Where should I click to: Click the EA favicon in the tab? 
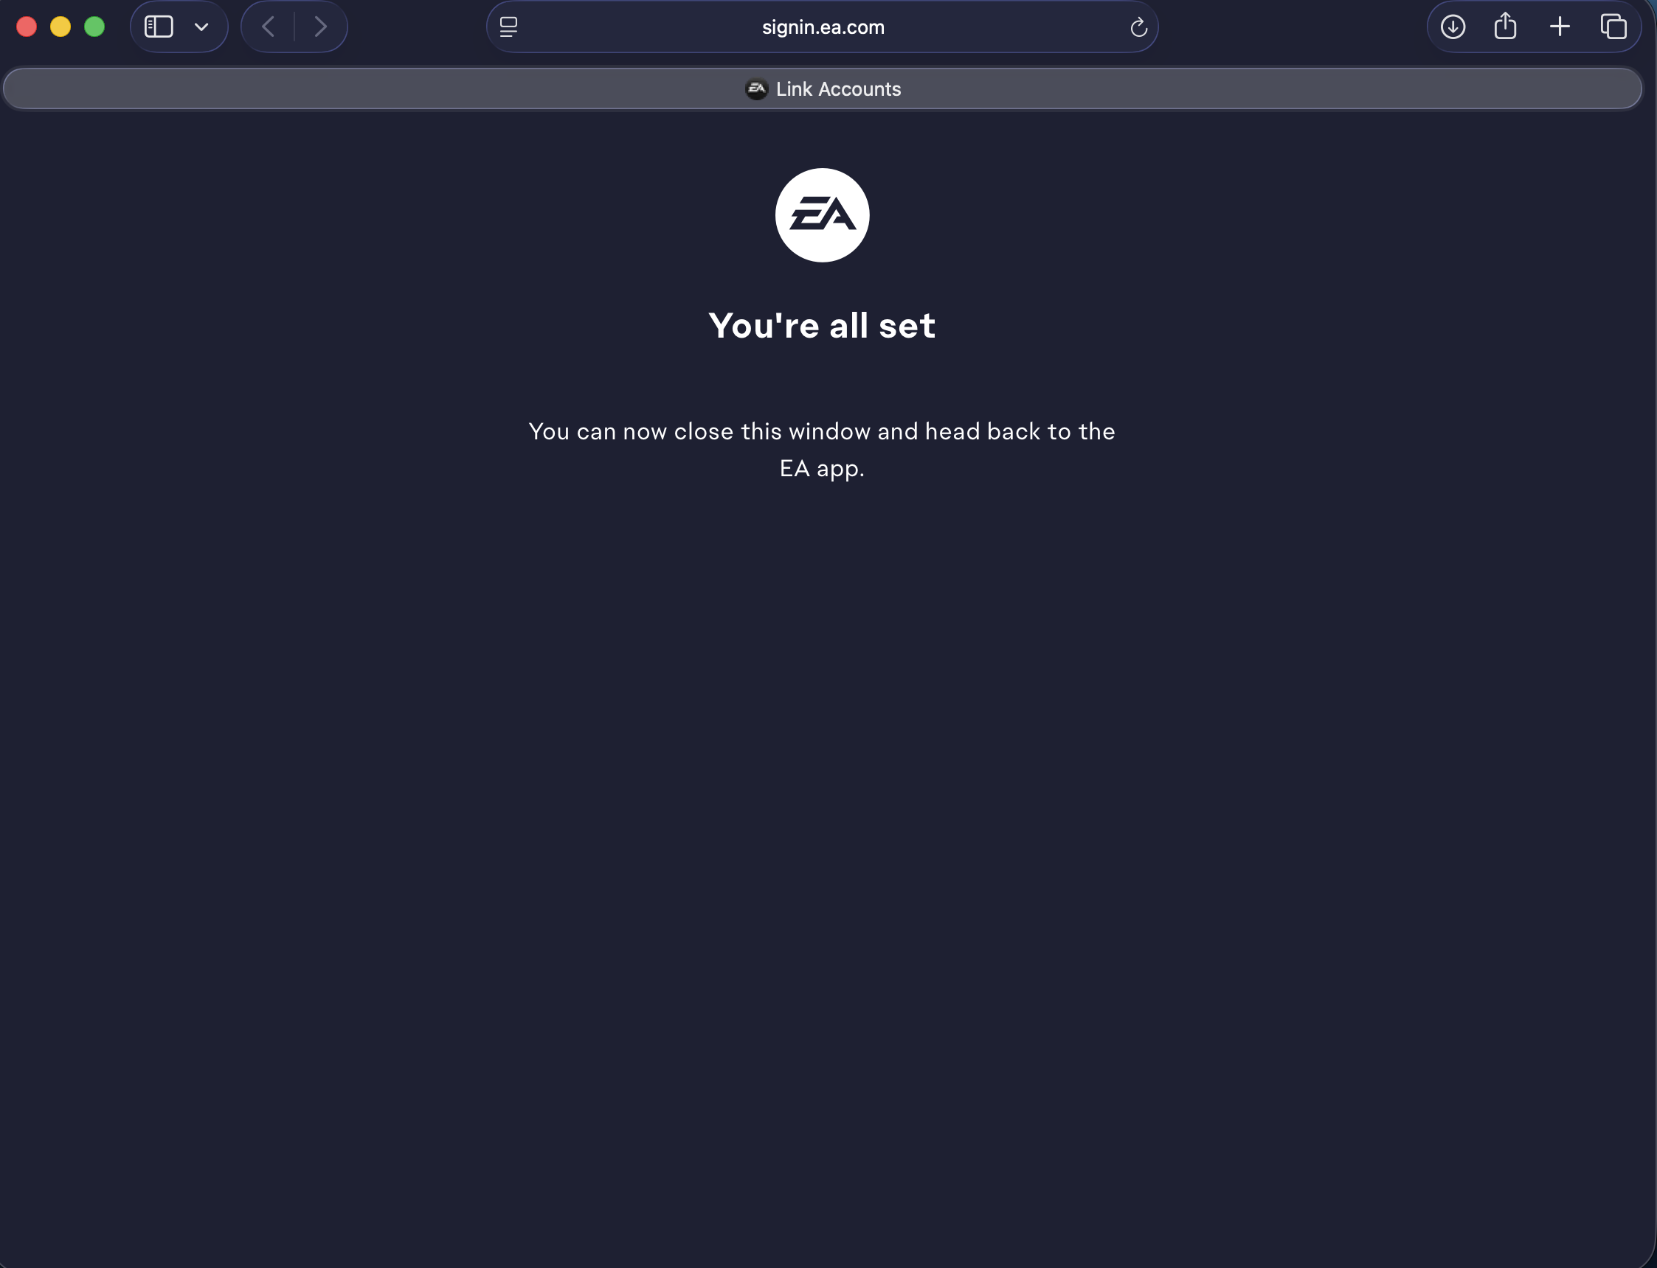click(x=756, y=89)
